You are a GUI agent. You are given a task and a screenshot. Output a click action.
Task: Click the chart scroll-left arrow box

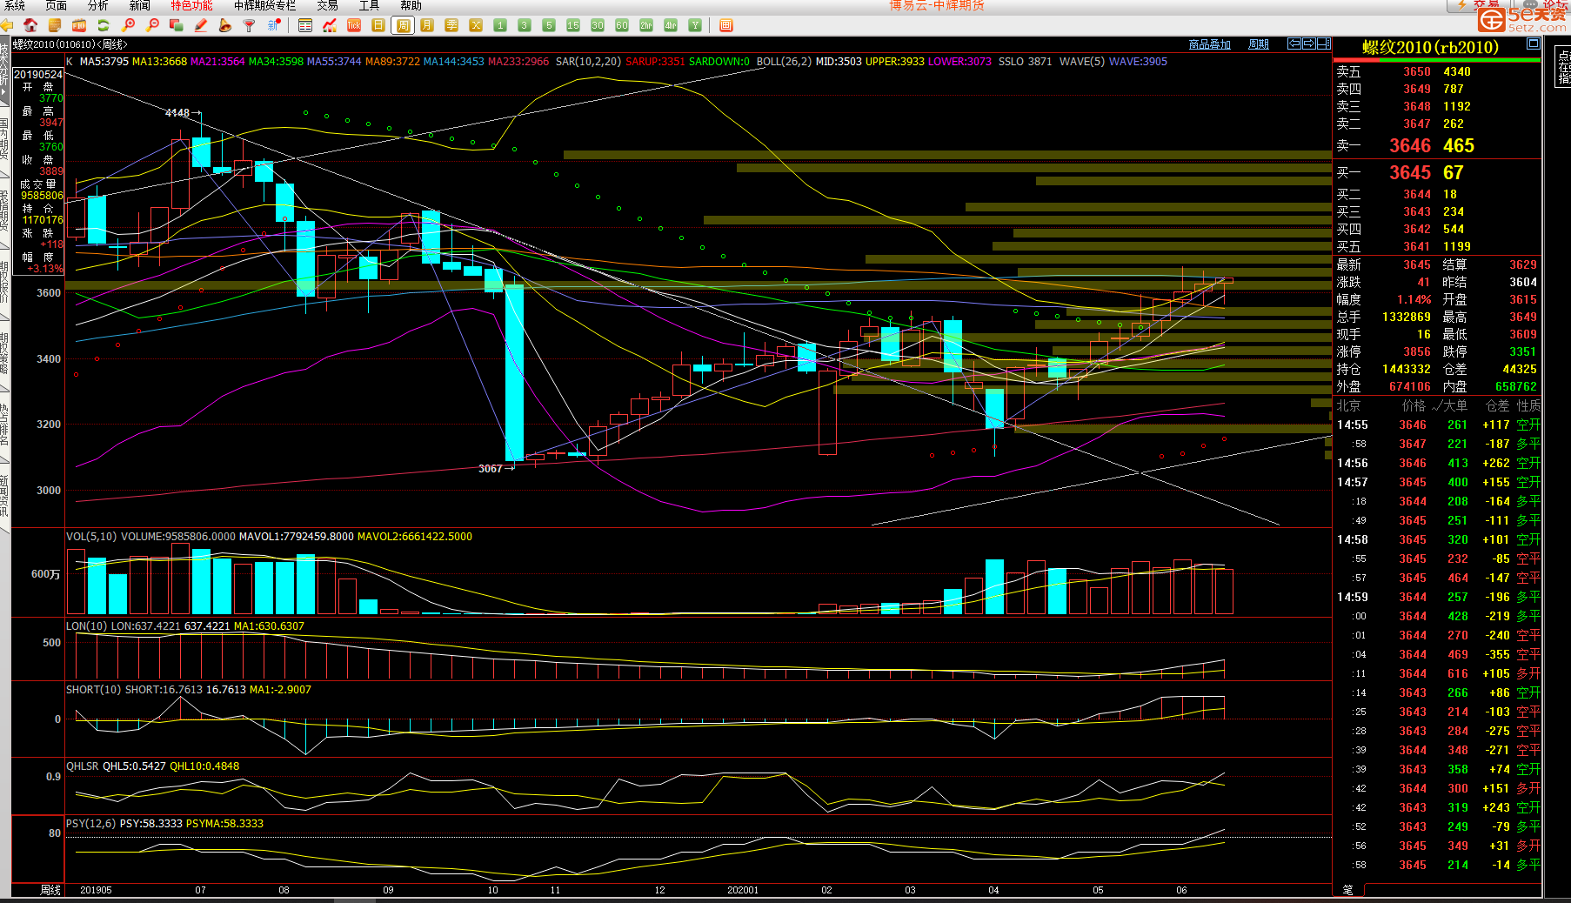point(1294,43)
